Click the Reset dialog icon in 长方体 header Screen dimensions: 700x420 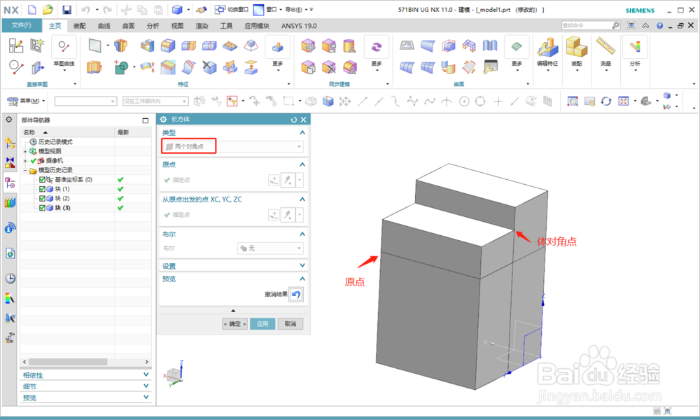pos(294,120)
